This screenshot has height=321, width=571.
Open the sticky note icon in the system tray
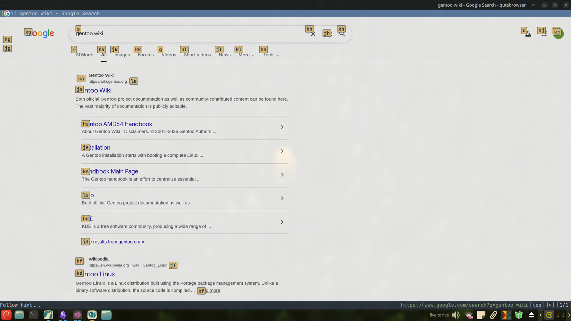481,315
